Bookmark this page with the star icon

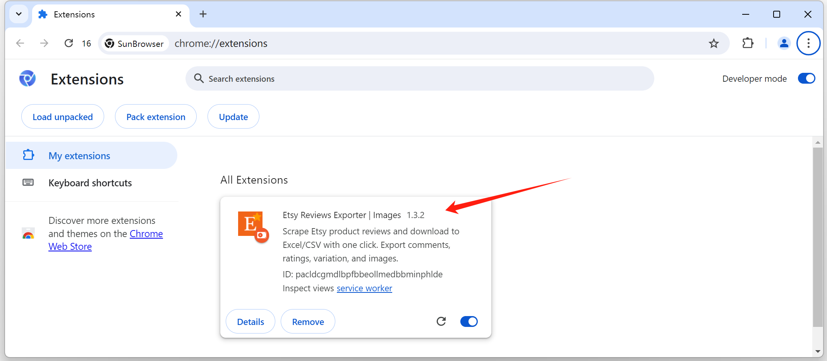(714, 43)
